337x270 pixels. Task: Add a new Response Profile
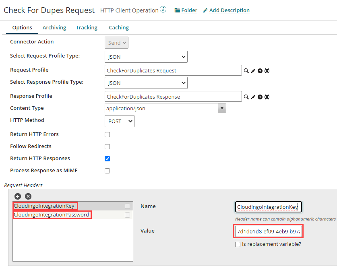pos(260,97)
